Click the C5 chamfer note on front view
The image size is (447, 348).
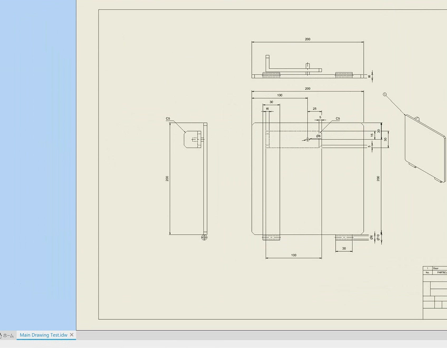338,119
